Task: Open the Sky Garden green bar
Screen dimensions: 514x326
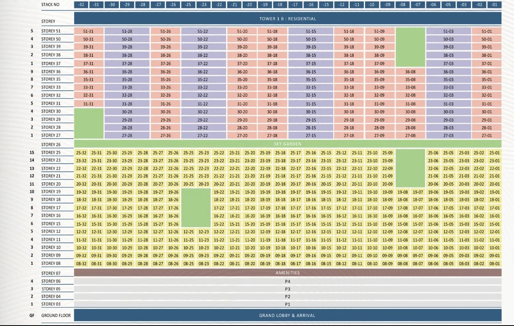Action: click(x=287, y=144)
